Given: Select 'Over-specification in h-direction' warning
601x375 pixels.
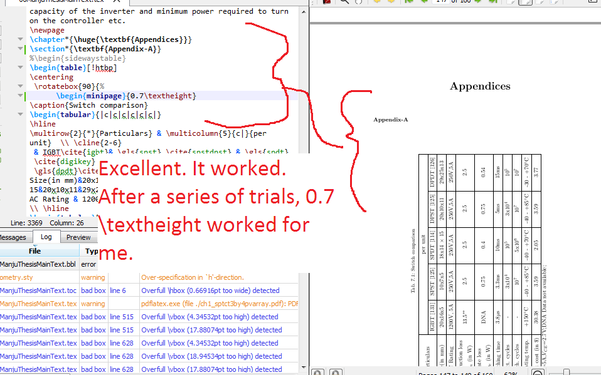Looking at the screenshot, I should coord(193,277).
